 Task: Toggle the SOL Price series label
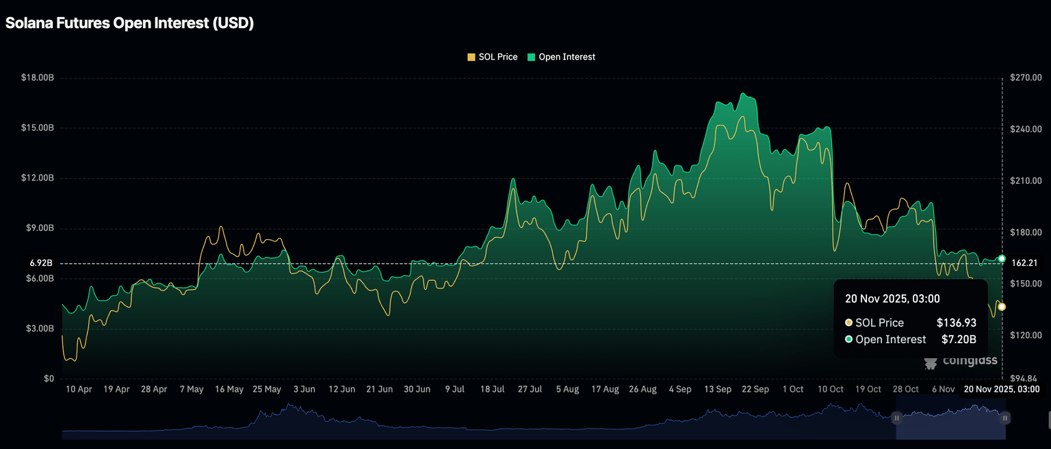[x=497, y=57]
